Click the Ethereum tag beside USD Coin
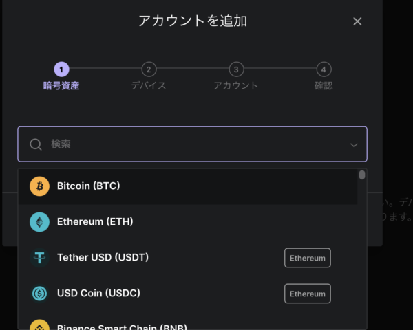This screenshot has width=413, height=330. (x=308, y=294)
